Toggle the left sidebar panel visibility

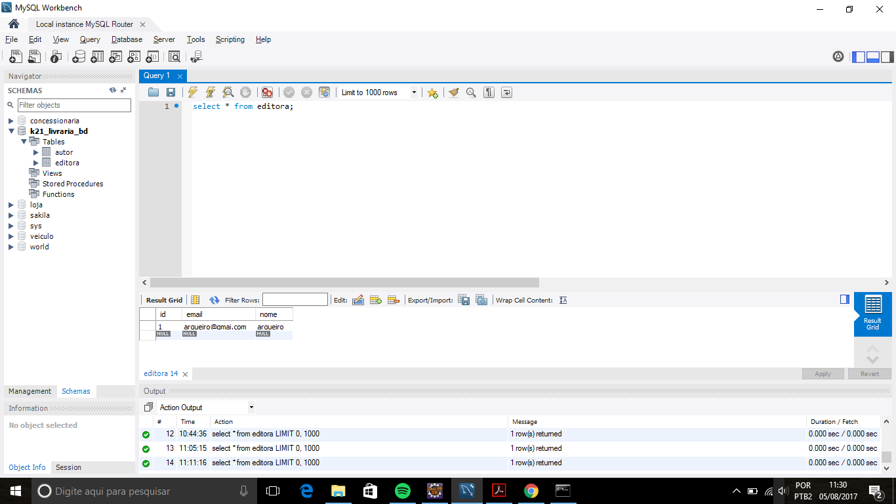coord(859,56)
